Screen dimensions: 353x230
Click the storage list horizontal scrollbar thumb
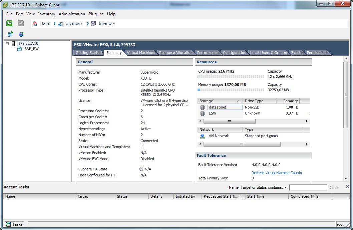230,121
